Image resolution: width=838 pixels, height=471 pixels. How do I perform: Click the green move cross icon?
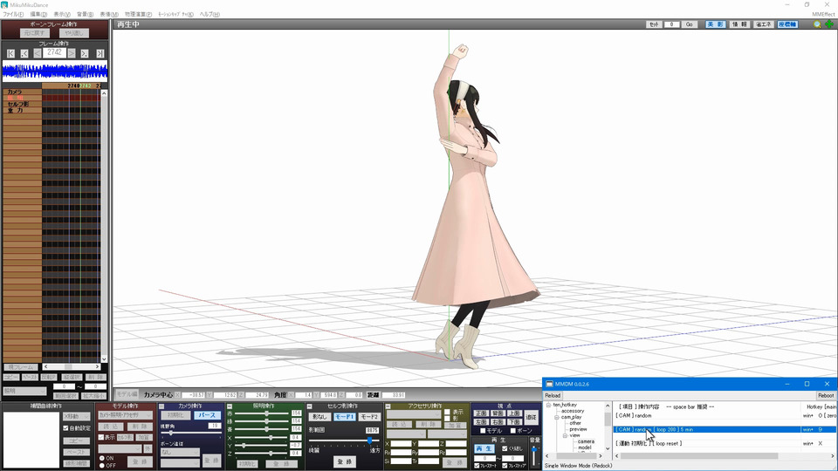pyautogui.click(x=829, y=24)
